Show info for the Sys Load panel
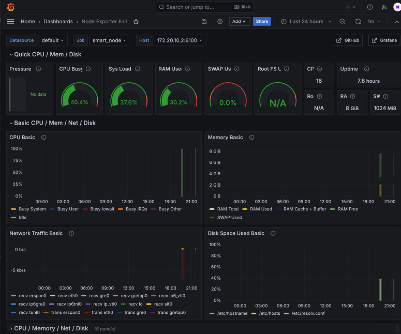Viewport: 401px width, 334px height. pos(138,69)
